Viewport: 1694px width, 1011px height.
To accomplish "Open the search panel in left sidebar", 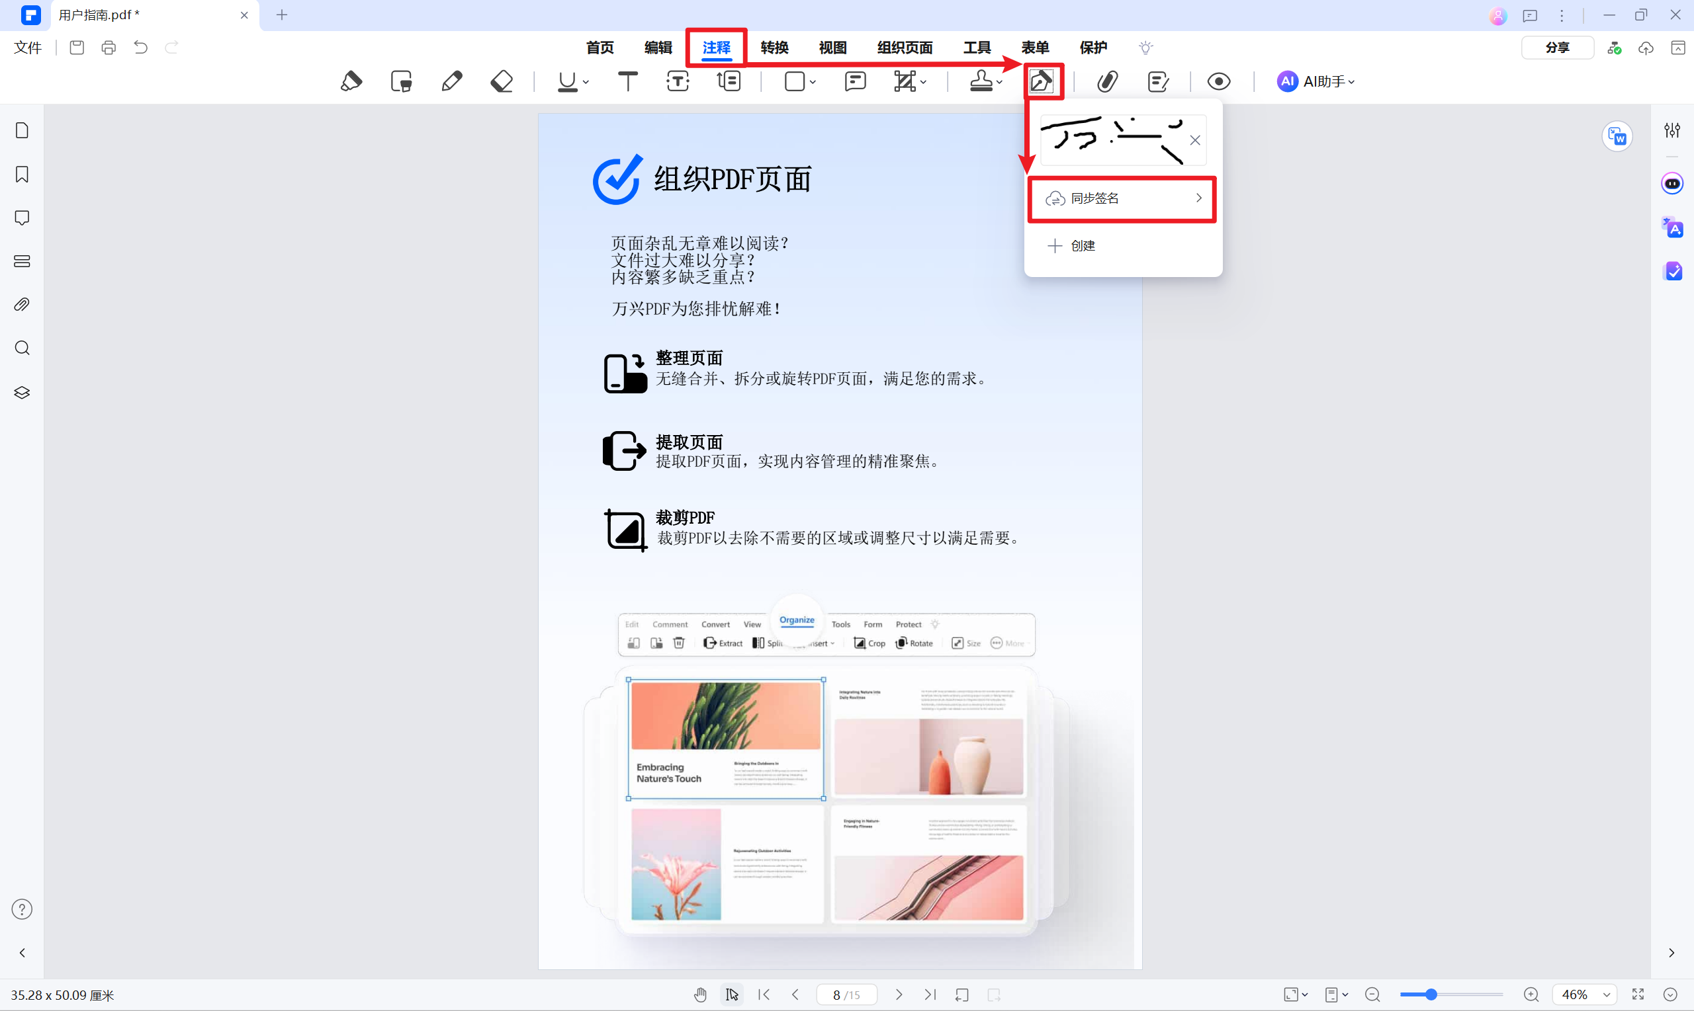I will pyautogui.click(x=21, y=347).
